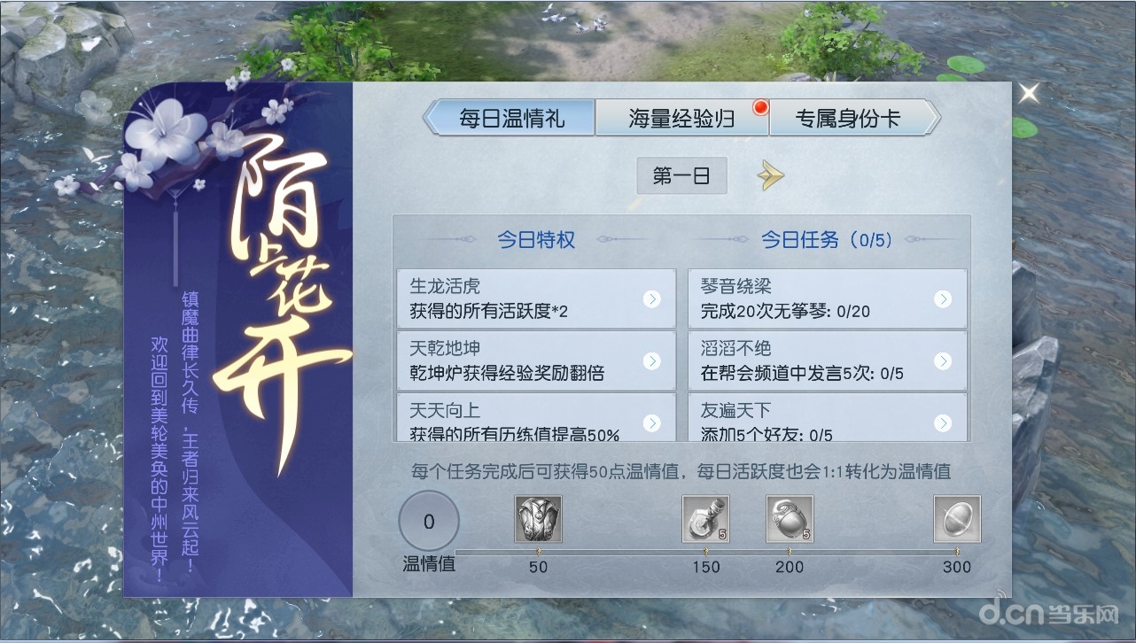The image size is (1136, 643).
Task: Tap the pouch reward icon at 200
Action: (x=790, y=519)
